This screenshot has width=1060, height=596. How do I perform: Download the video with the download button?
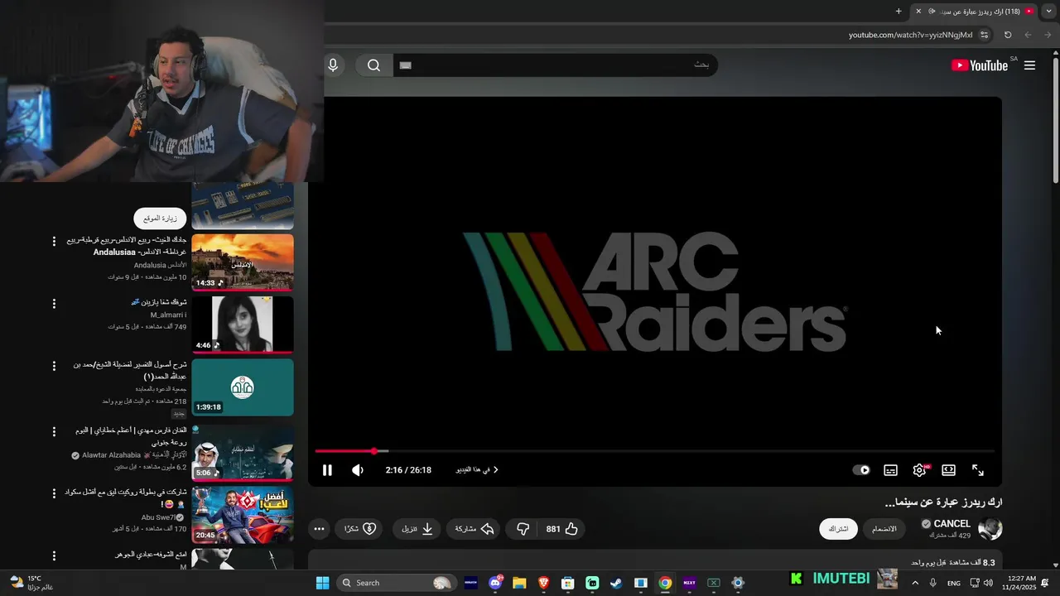(417, 529)
